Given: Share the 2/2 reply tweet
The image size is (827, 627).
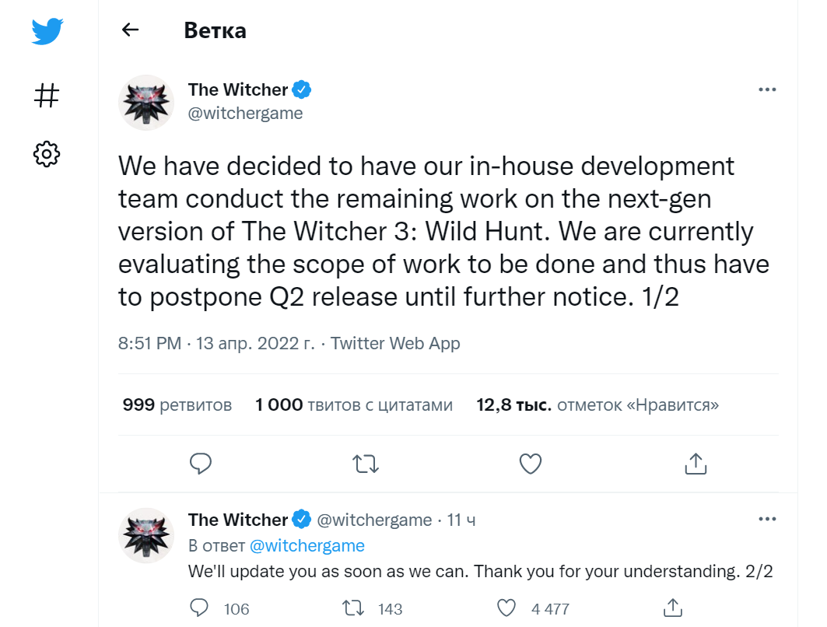Looking at the screenshot, I should [672, 608].
